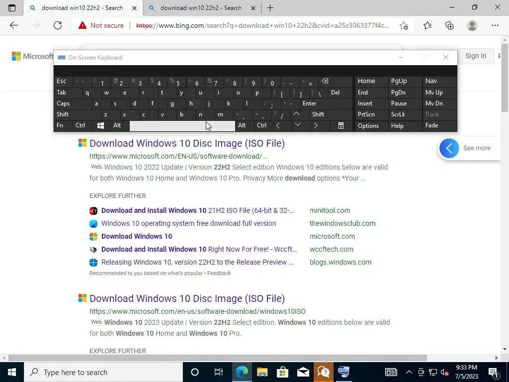Click the taskbar search box
The width and height of the screenshot is (509, 382).
103,372
